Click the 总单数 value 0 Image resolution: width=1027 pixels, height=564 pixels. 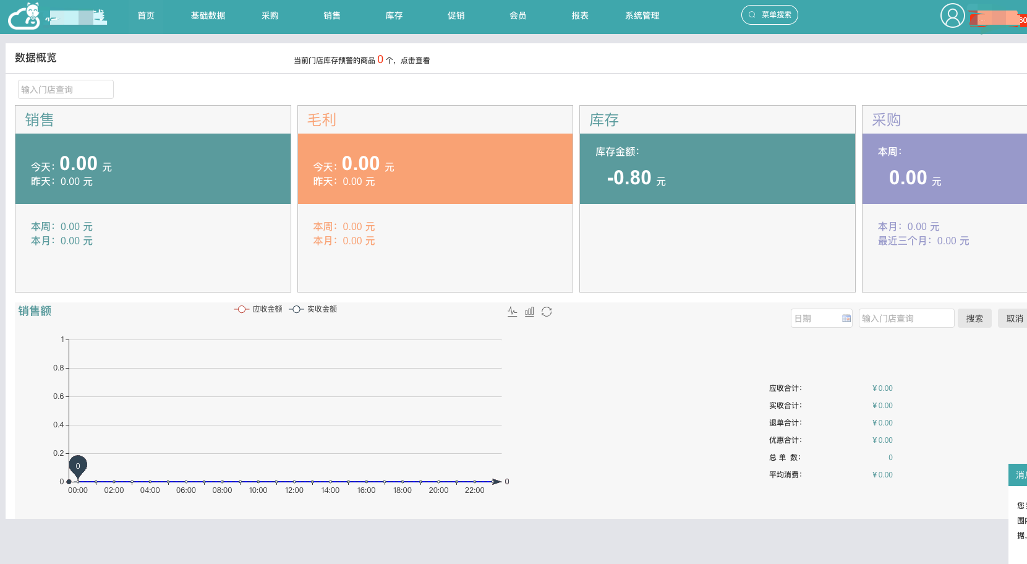pyautogui.click(x=890, y=458)
